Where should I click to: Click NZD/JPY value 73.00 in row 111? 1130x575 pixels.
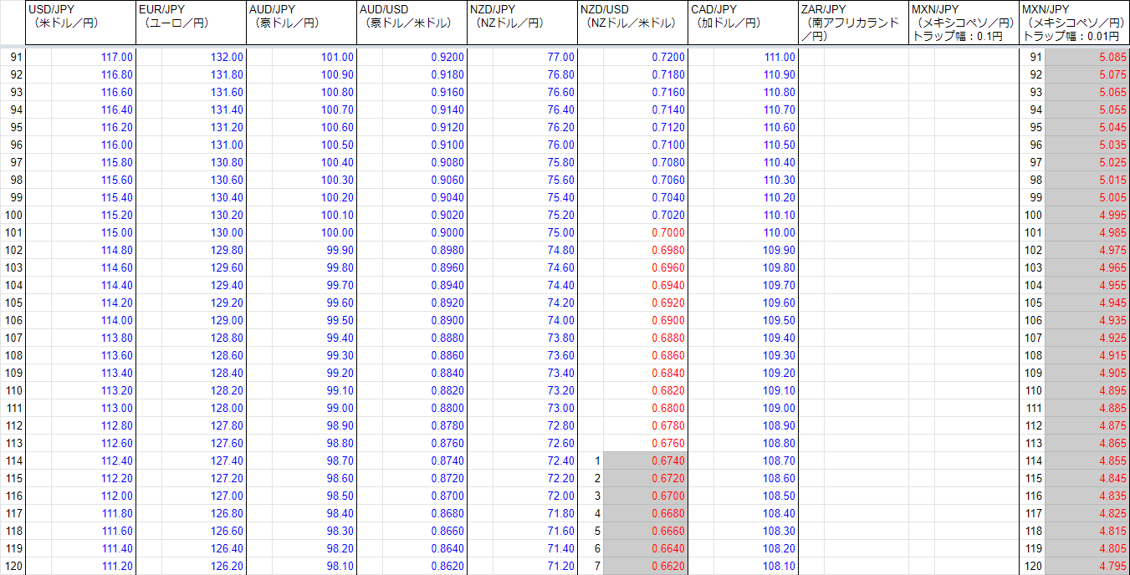tap(534, 408)
